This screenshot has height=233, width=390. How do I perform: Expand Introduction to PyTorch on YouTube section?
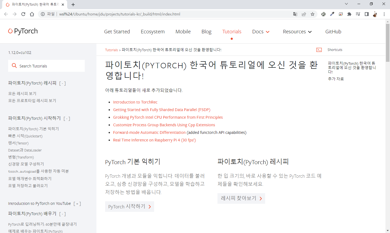pyautogui.click(x=77, y=204)
